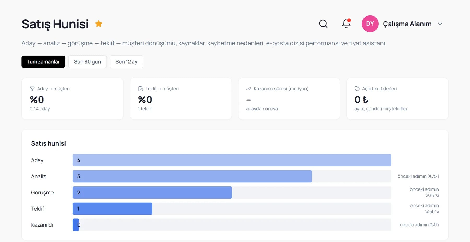Click the Analiz row label
The image size is (470, 242).
coord(38,176)
